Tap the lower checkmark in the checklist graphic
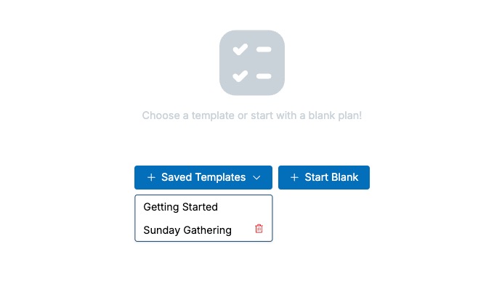The image size is (494, 289). (240, 76)
